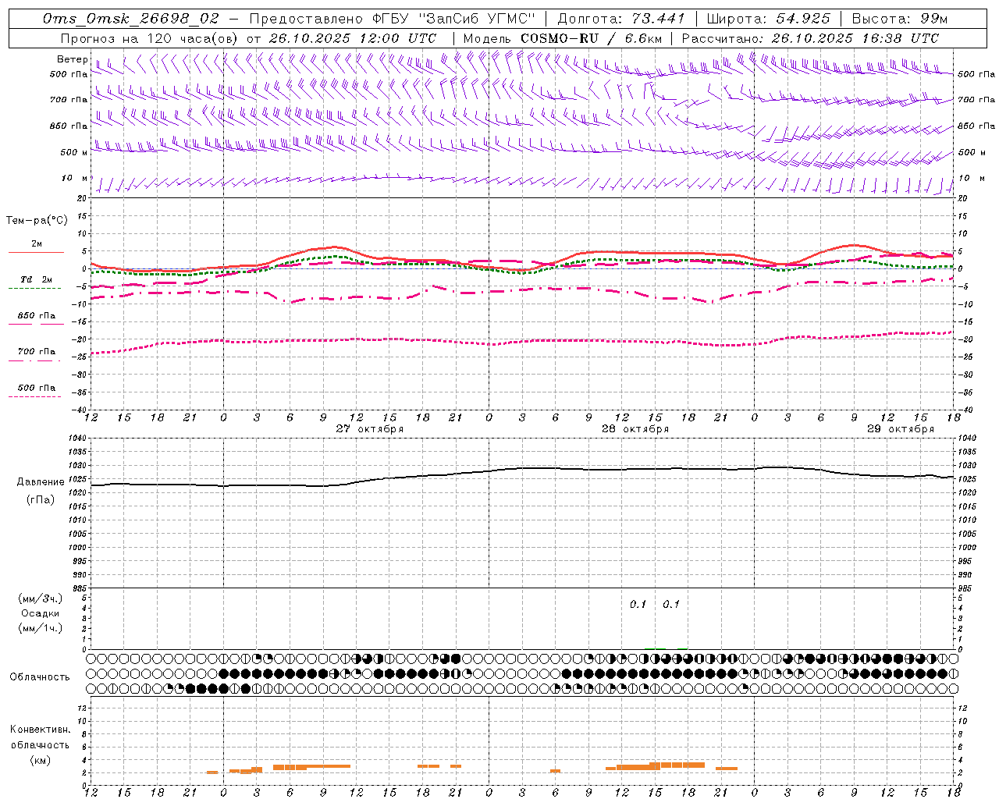Select the Осадки panel label

pos(41,613)
